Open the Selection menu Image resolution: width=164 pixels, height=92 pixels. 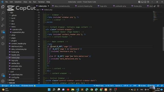point(18,2)
